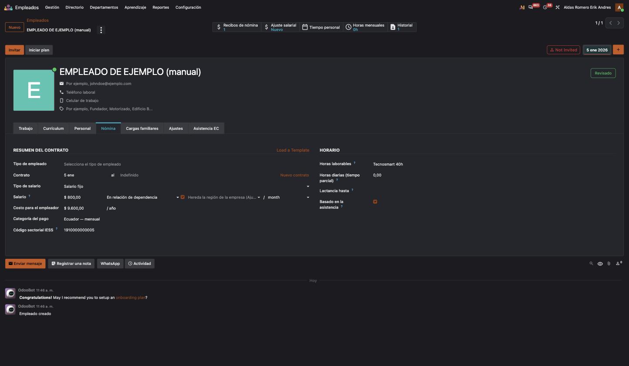
Task: Open the Empleados app home icon
Action: click(8, 7)
